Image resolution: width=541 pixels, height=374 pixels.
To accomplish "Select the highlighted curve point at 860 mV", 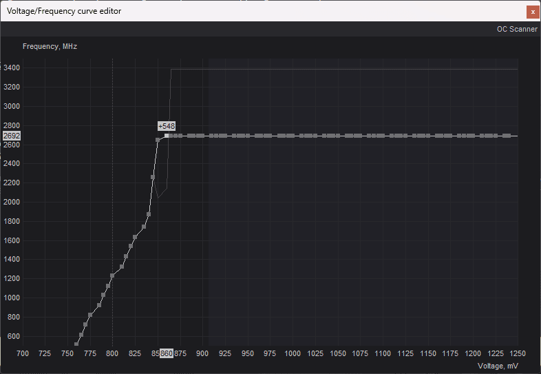I will pos(167,136).
